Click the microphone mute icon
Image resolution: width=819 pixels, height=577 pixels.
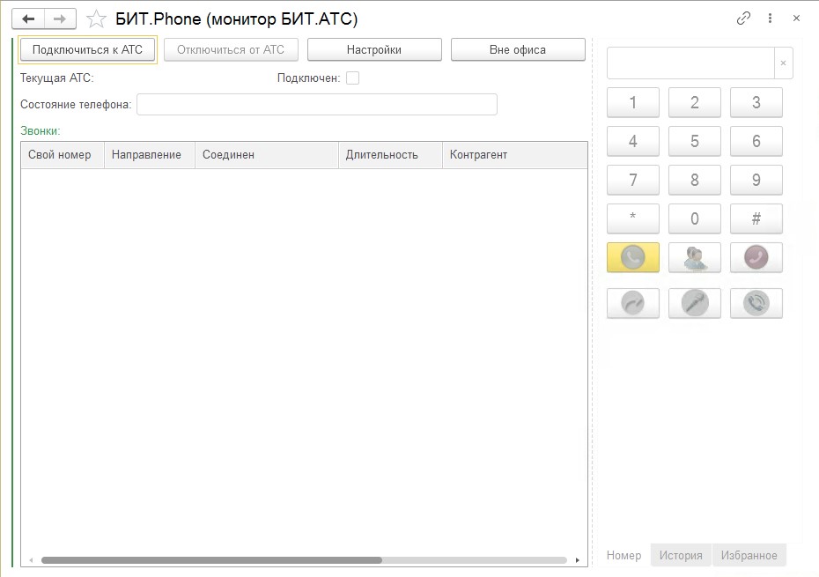click(x=694, y=303)
